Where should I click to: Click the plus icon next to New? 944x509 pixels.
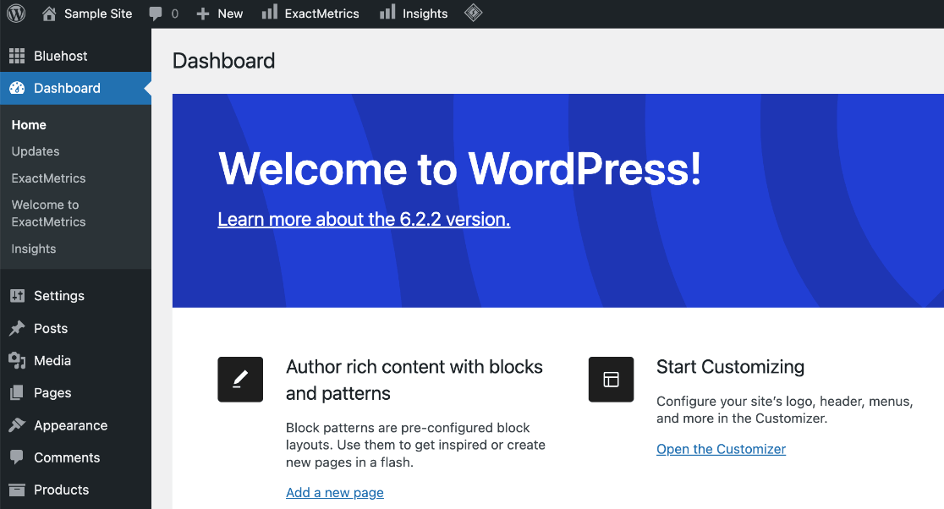click(203, 14)
